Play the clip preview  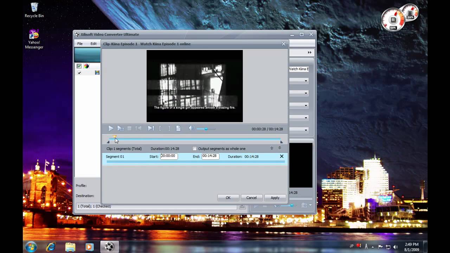(111, 129)
